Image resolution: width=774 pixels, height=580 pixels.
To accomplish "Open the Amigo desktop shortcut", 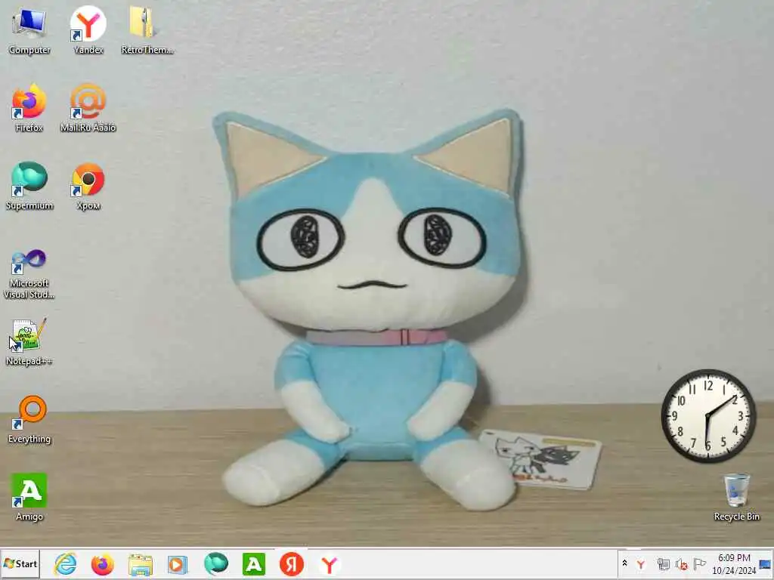I will (x=29, y=497).
